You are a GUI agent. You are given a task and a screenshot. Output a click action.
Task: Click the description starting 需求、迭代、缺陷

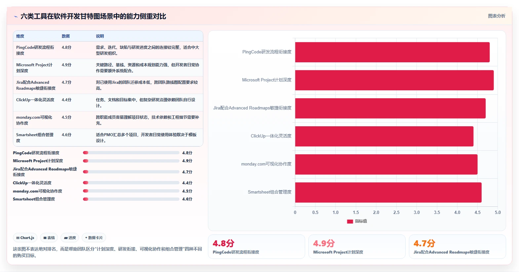coord(147,50)
